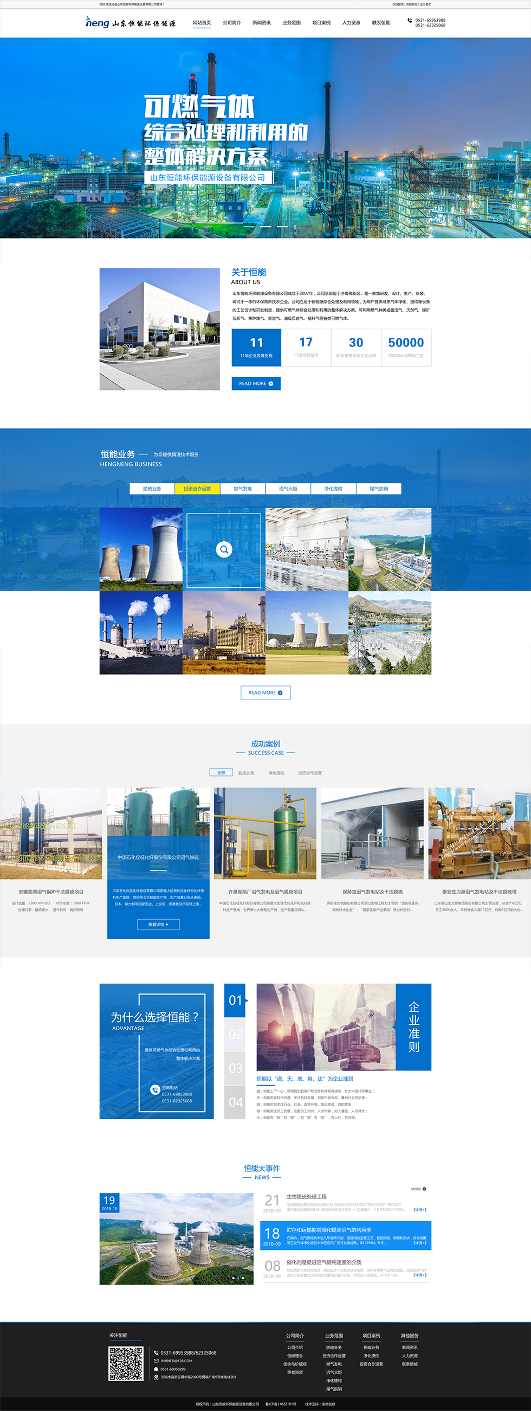Viewport: 531px width, 1411px height.
Task: Click READ MORE button in About Us
Action: click(x=256, y=383)
